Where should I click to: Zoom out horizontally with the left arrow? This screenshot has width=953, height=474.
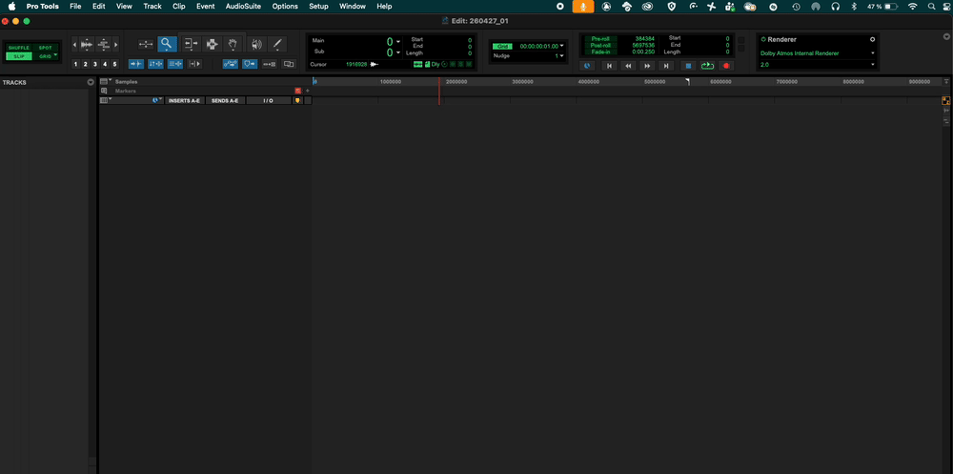[x=74, y=45]
